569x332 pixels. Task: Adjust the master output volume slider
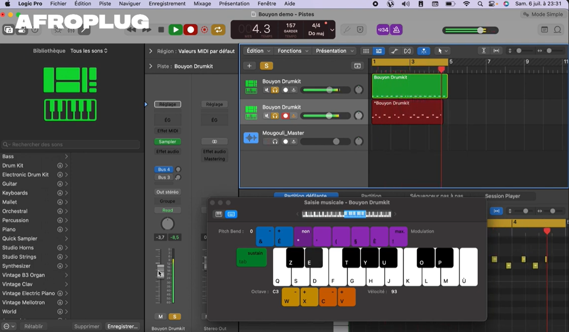[481, 30]
